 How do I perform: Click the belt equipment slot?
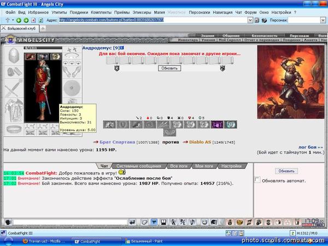click(x=14, y=129)
